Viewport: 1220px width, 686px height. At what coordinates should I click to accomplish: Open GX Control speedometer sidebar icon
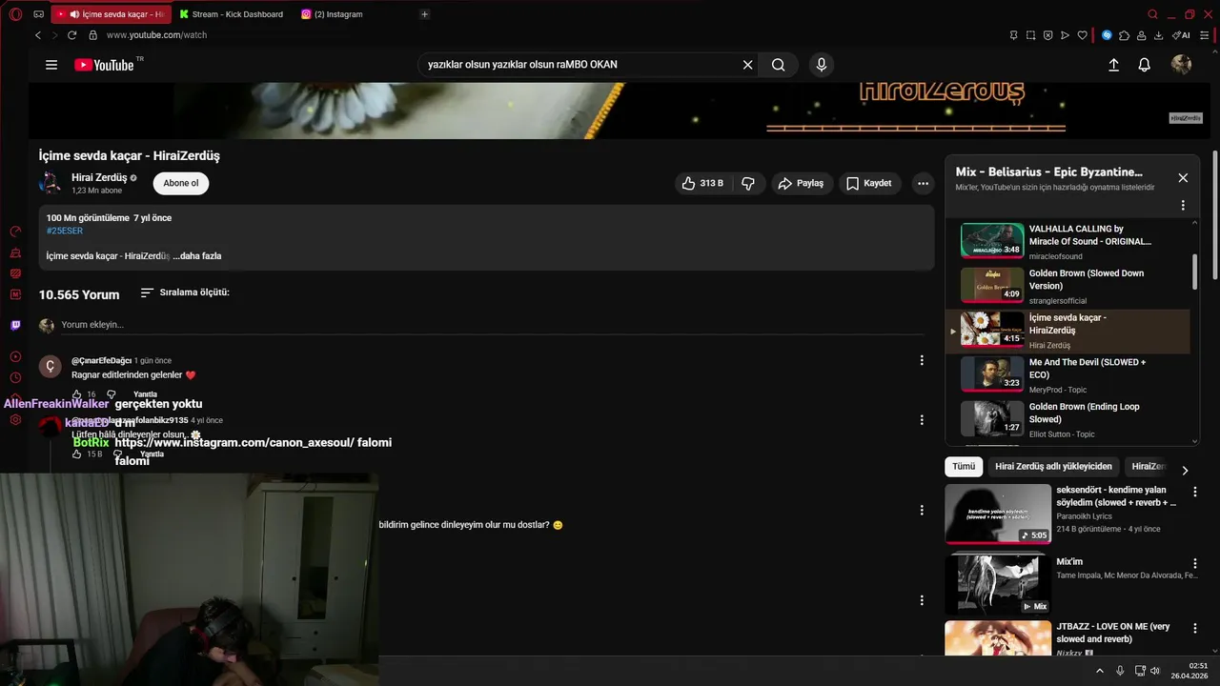pos(15,232)
